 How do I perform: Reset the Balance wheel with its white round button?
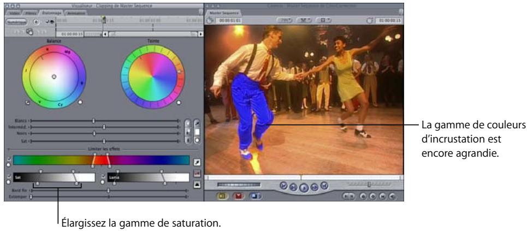click(80, 102)
